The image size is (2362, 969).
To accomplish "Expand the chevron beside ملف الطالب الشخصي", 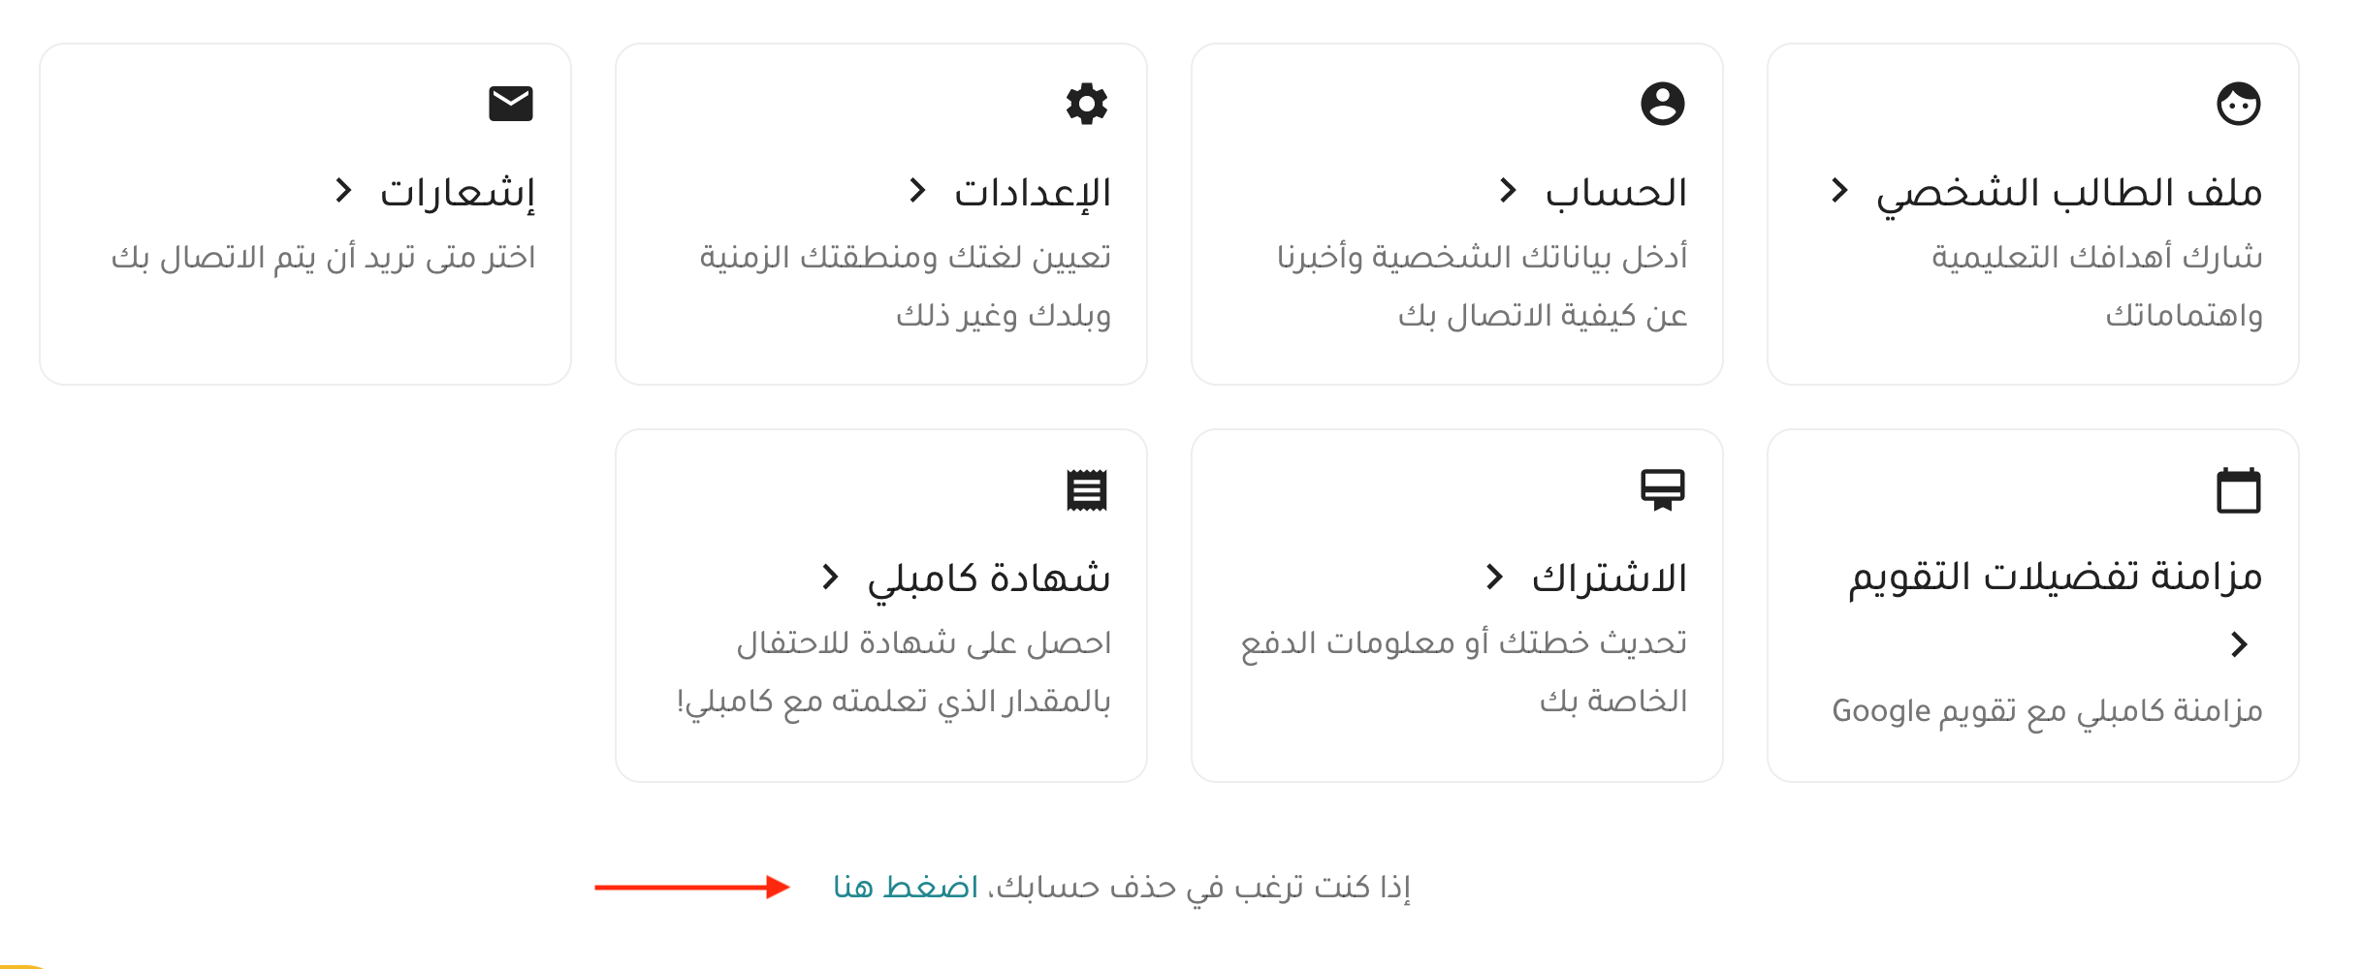I will click(1839, 190).
